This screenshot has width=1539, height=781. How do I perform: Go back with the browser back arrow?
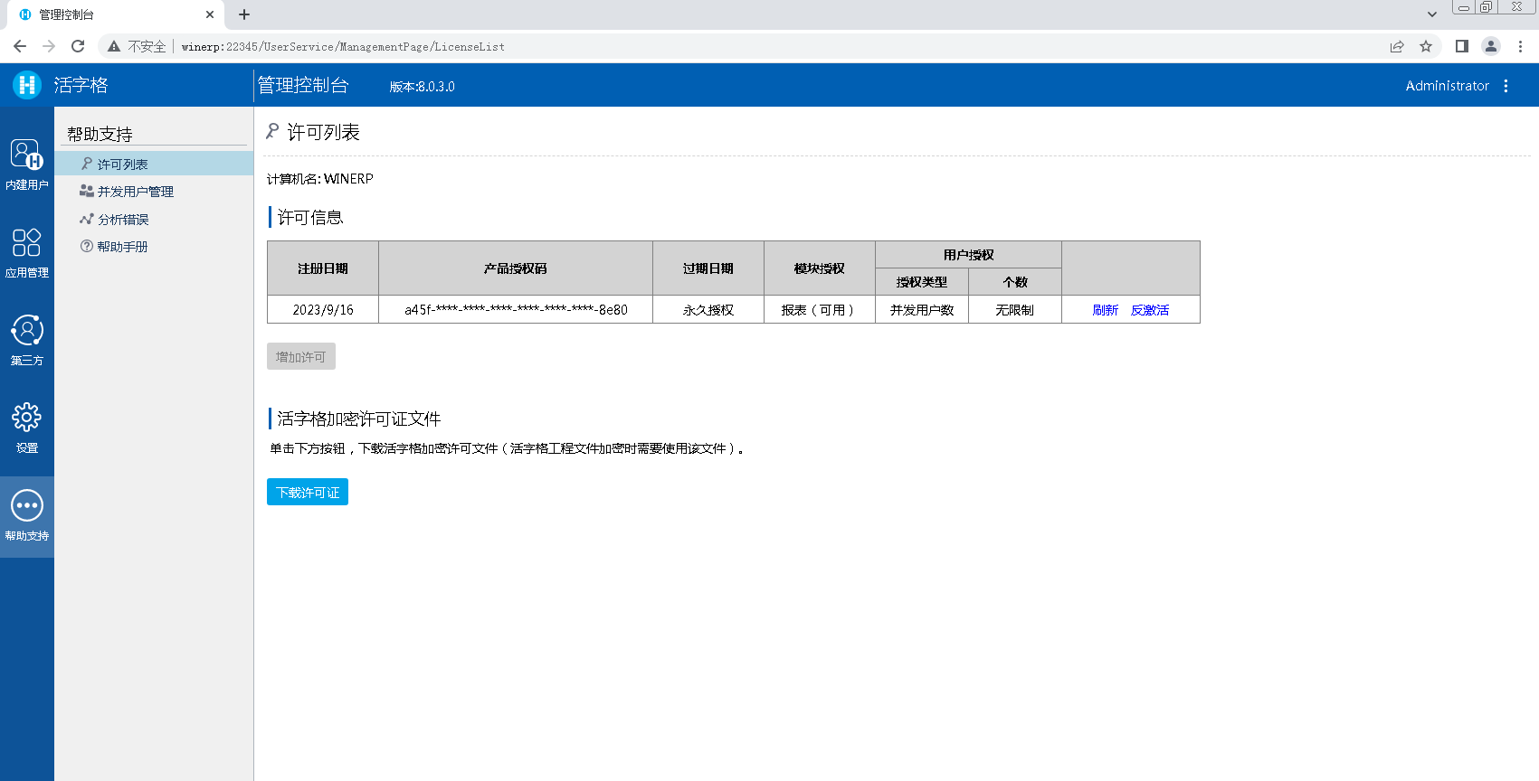[20, 46]
